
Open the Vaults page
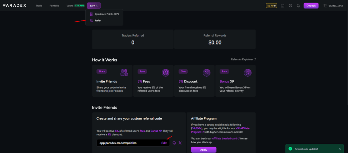click(x=70, y=6)
